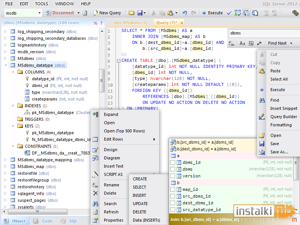Open the msdb database dropdown

point(39,13)
